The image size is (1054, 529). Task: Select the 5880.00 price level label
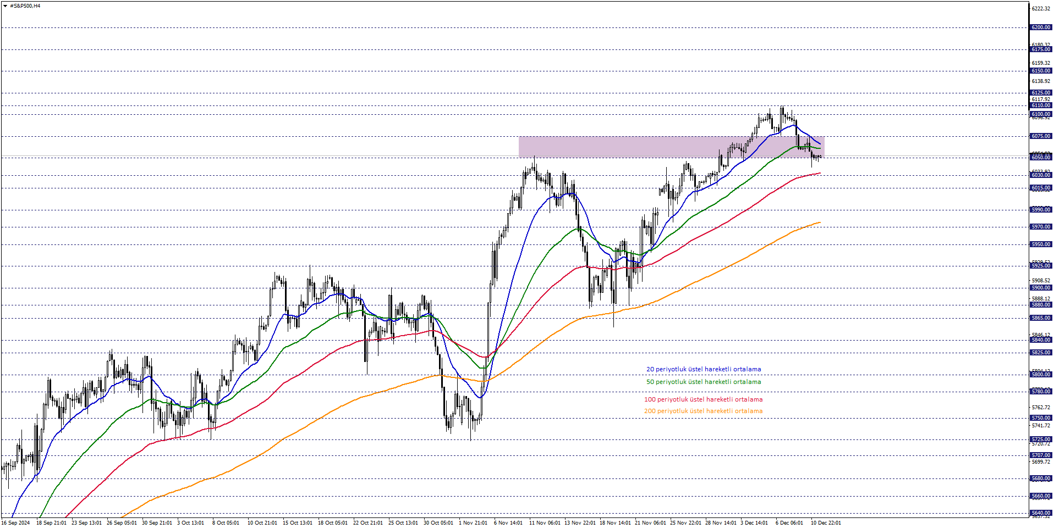click(x=1041, y=305)
